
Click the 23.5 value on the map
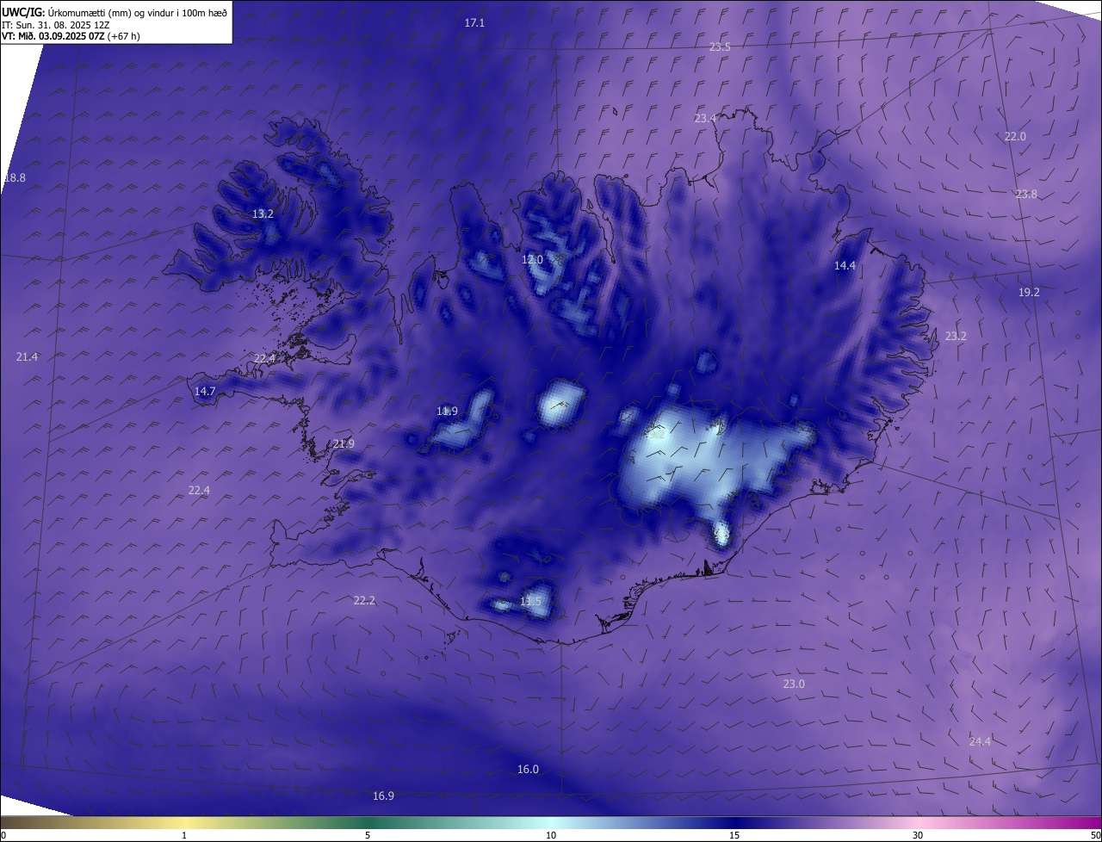click(x=720, y=47)
